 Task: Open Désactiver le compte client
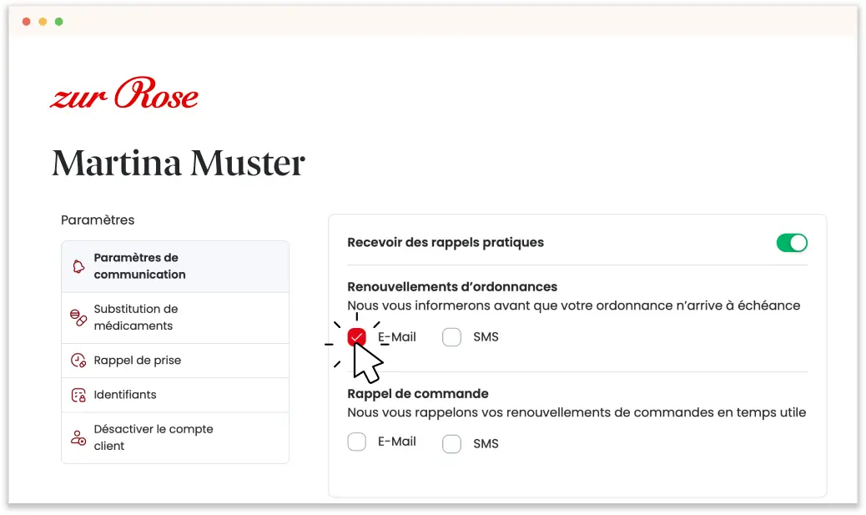tap(175, 437)
